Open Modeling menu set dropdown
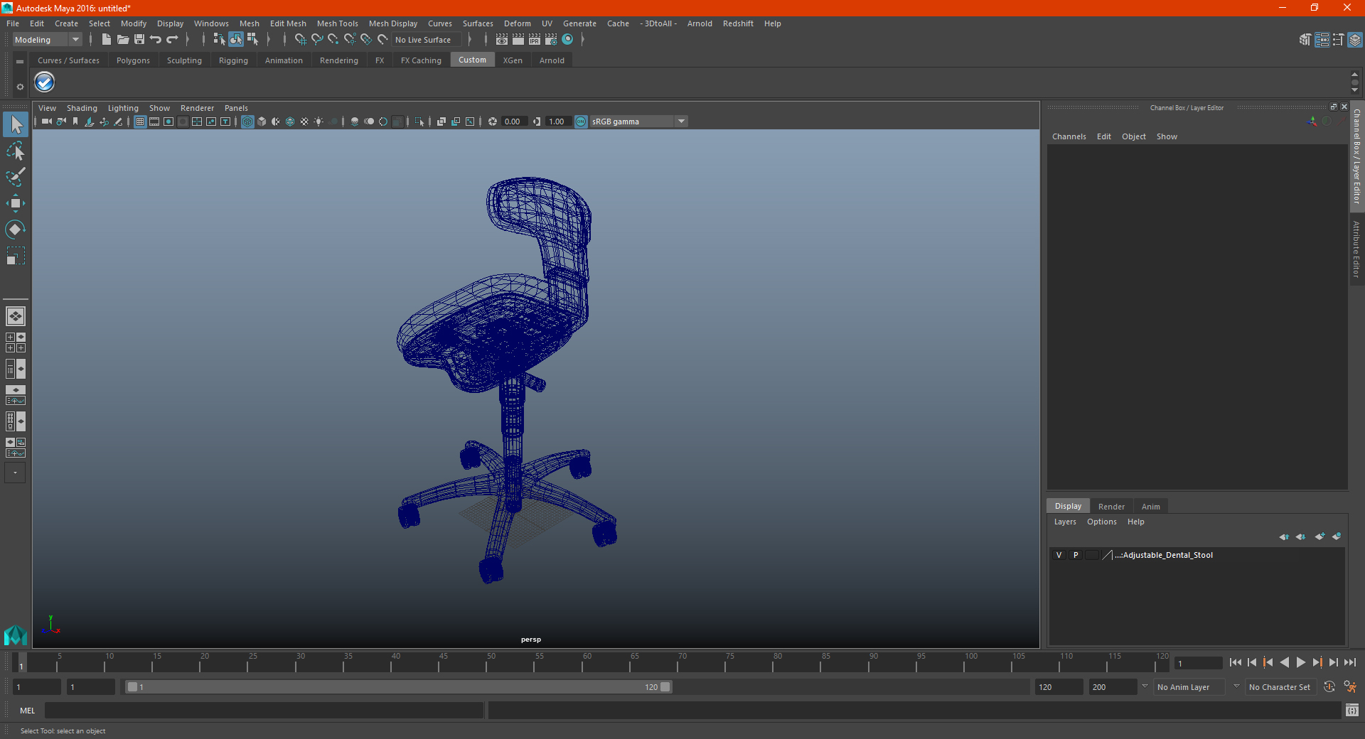Screen dimensions: 1365x739 (48, 40)
